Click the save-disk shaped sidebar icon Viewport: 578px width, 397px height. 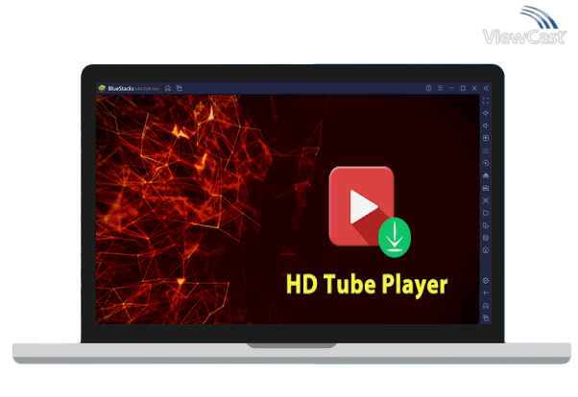[x=486, y=188]
